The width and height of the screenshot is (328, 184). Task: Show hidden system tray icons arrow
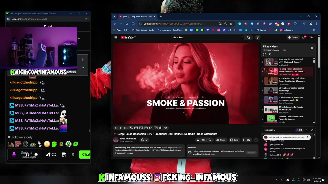(276, 180)
